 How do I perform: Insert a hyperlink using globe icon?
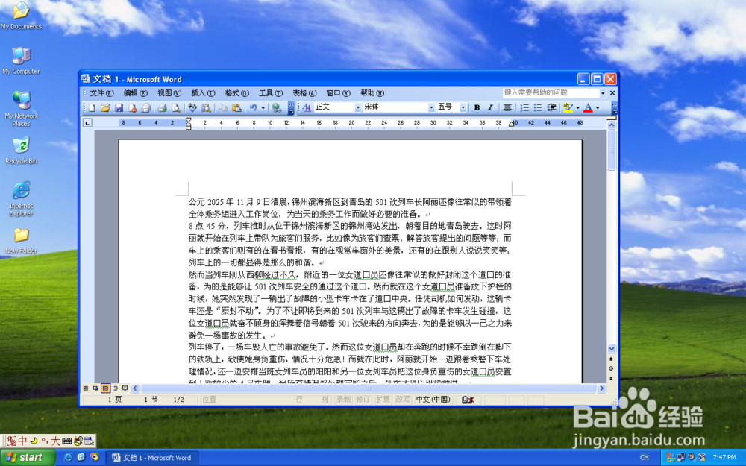click(277, 108)
